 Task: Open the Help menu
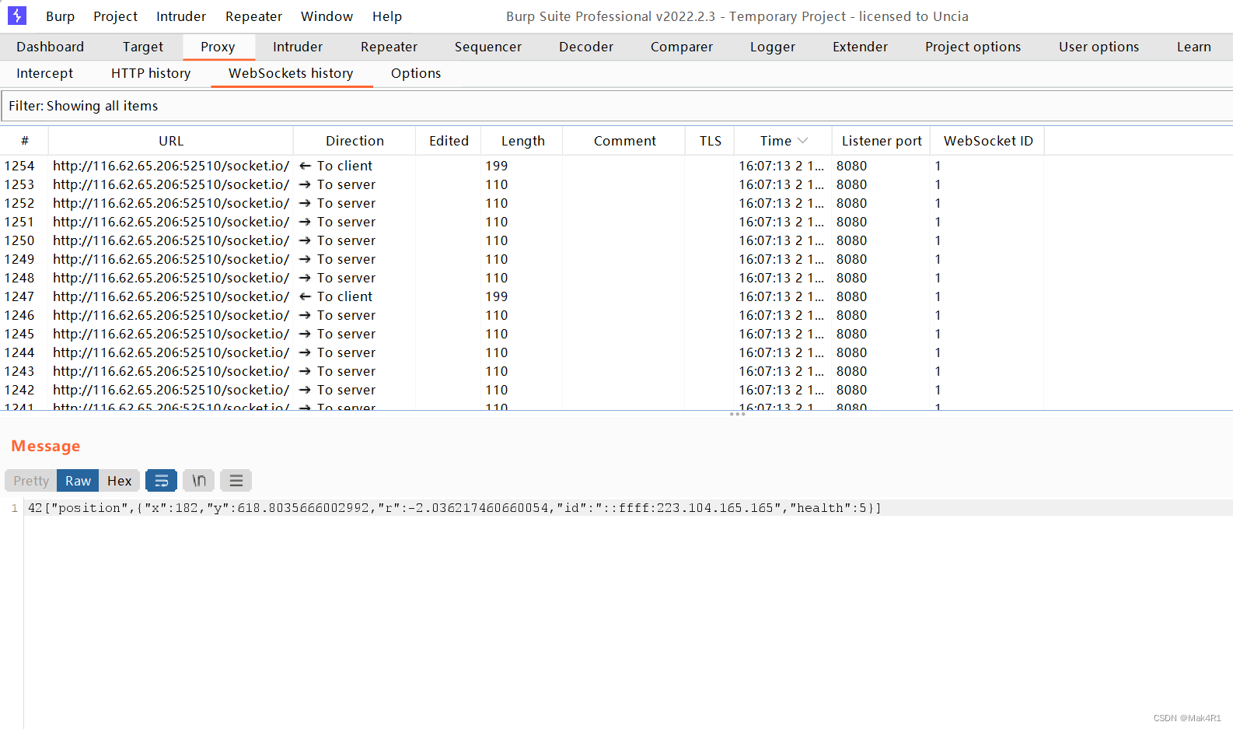(x=387, y=16)
